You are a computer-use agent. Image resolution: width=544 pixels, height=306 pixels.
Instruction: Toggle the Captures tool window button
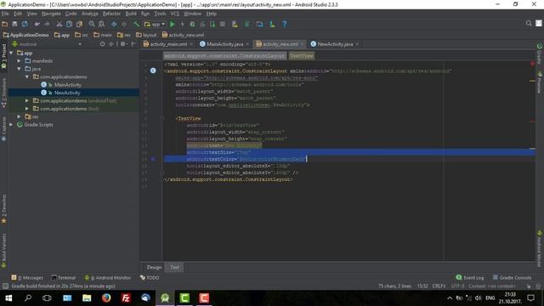3,128
